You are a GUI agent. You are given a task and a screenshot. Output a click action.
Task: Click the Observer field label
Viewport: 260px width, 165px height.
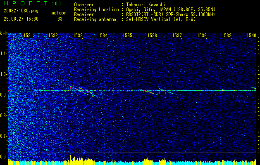84,5
